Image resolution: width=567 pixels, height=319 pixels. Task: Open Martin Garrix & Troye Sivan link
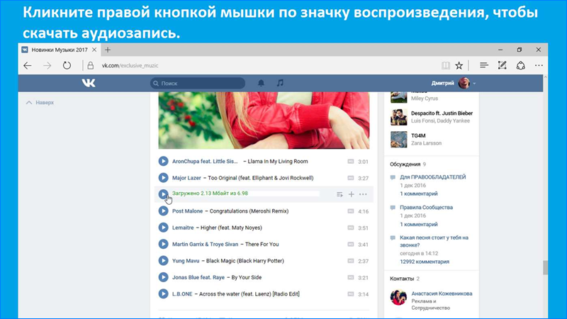pos(205,244)
